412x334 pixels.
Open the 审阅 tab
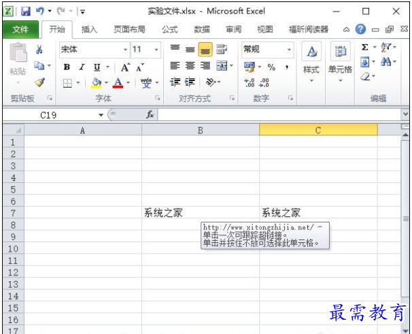[x=234, y=29]
